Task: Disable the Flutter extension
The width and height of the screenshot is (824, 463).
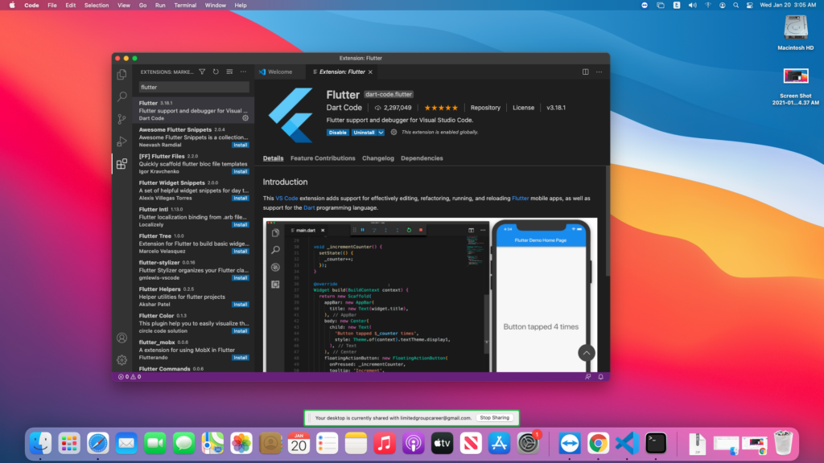Action: tap(337, 133)
